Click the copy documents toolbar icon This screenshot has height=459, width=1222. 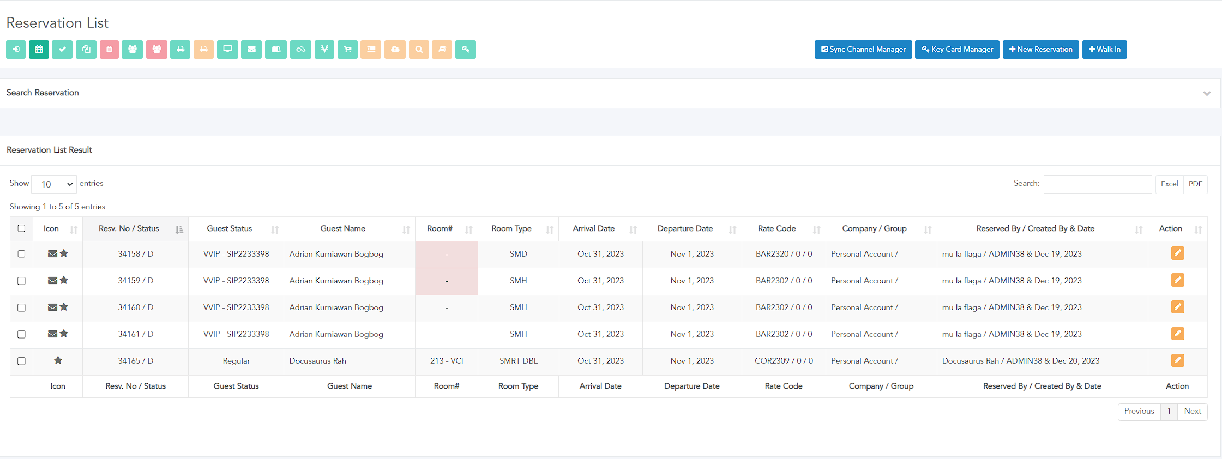pos(86,50)
